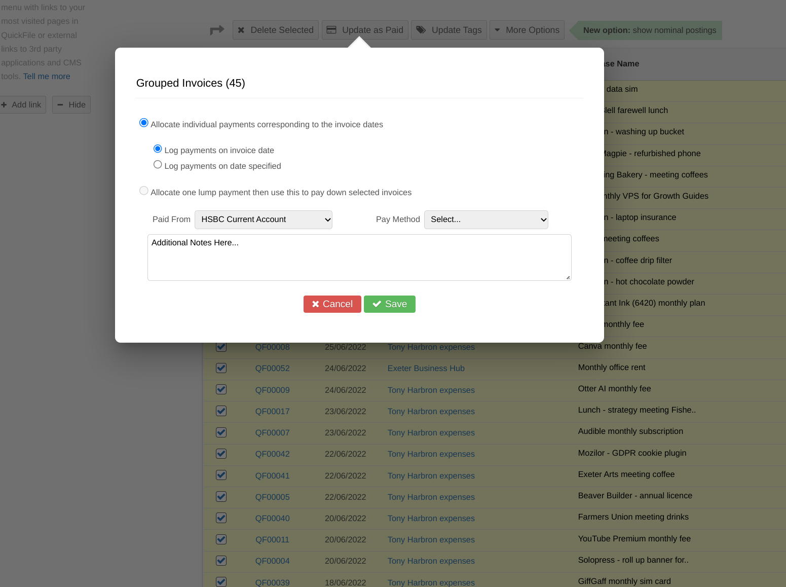786x587 pixels.
Task: Open invoice QF00052
Action: [x=273, y=369]
